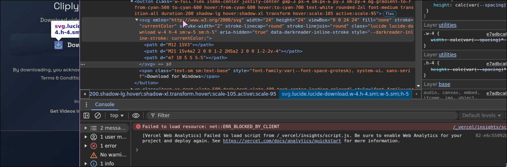This screenshot has height=167, width=507.
Task: Clear the console with the block icon
Action: 97,116
